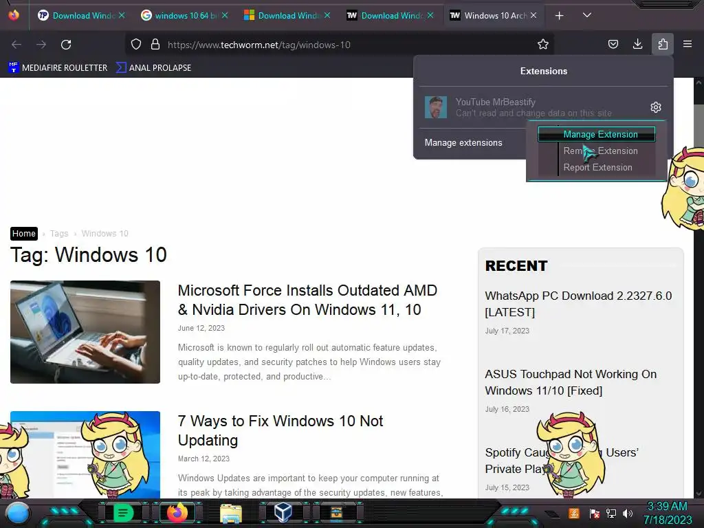Open WhatsApp PC Download recent post
This screenshot has height=528, width=704.
(x=578, y=304)
